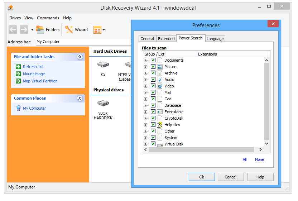Image resolution: width=298 pixels, height=201 pixels.
Task: Switch to the General tab
Action: pyautogui.click(x=147, y=39)
